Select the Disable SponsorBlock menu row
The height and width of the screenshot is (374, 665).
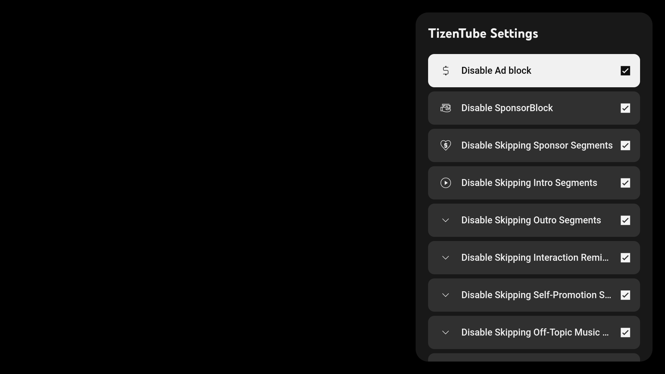click(534, 108)
